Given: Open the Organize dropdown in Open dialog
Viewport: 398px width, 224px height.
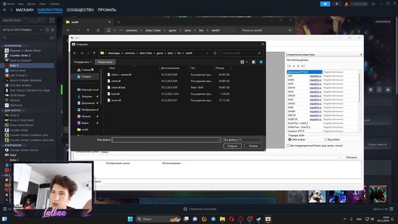Looking at the screenshot, I should (83, 62).
